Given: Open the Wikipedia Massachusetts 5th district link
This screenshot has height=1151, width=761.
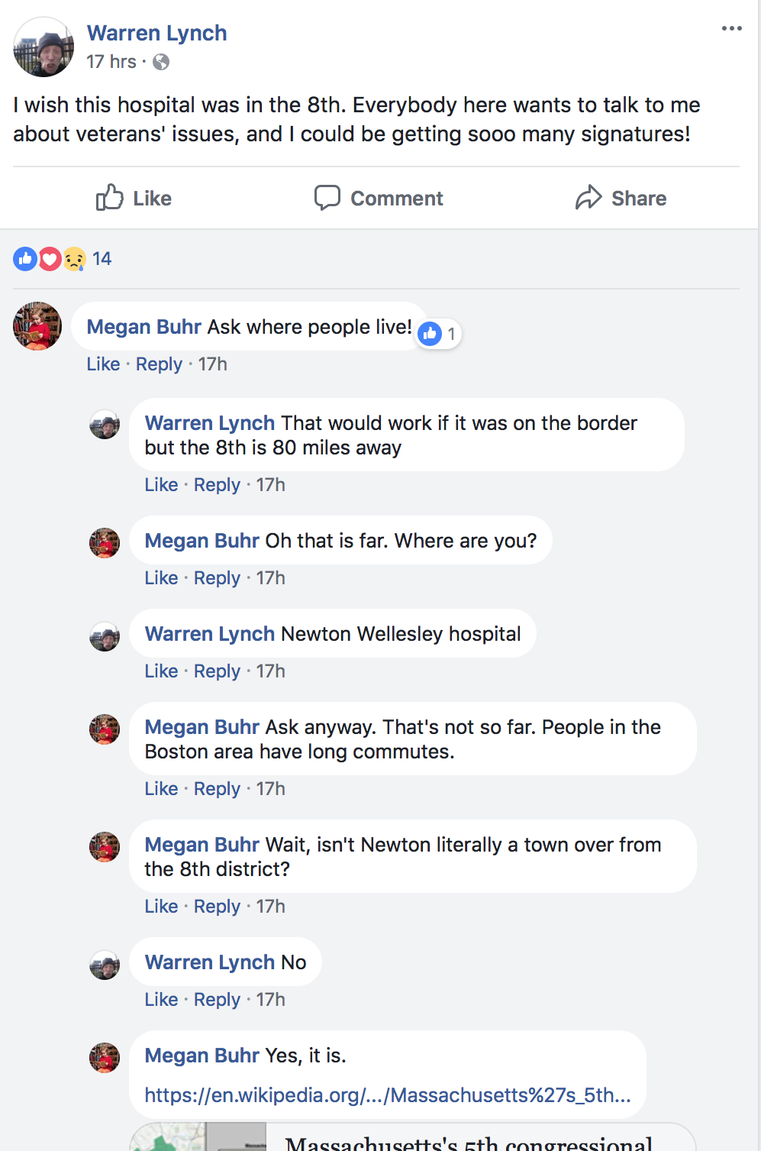Looking at the screenshot, I should tap(388, 1095).
